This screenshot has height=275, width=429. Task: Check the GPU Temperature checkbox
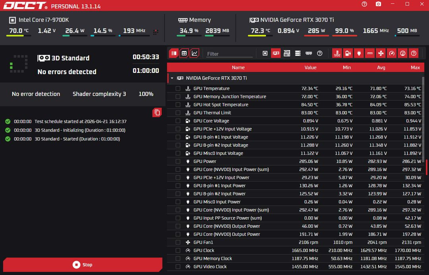click(x=178, y=88)
